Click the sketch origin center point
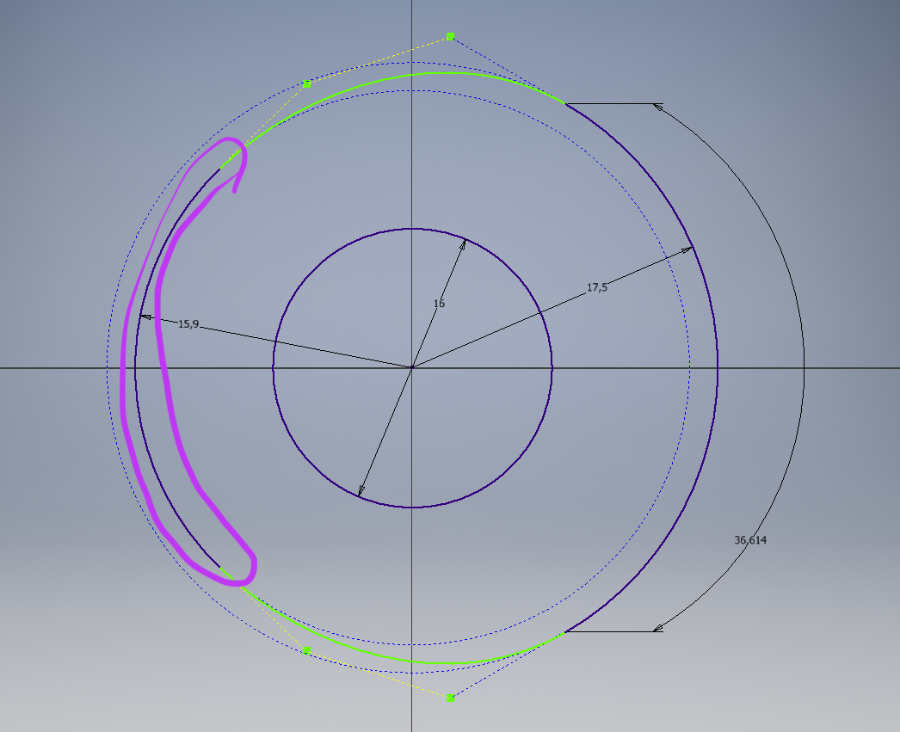 coord(412,368)
